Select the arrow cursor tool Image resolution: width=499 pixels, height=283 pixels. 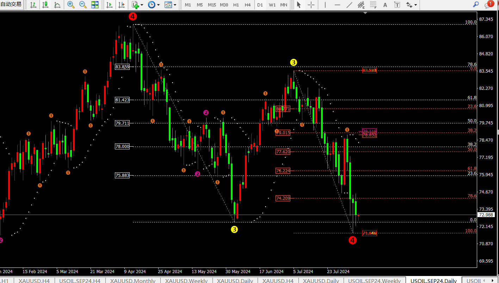click(x=299, y=5)
